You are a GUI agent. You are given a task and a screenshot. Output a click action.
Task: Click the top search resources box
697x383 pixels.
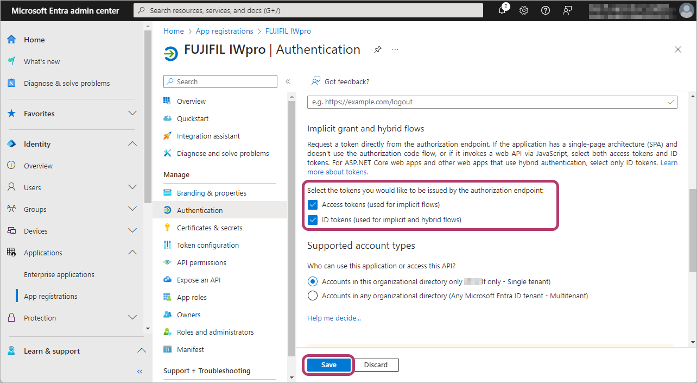coord(308,10)
